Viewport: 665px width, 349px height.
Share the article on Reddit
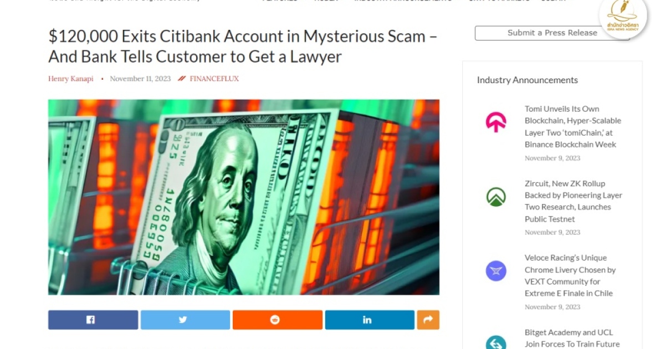click(277, 320)
